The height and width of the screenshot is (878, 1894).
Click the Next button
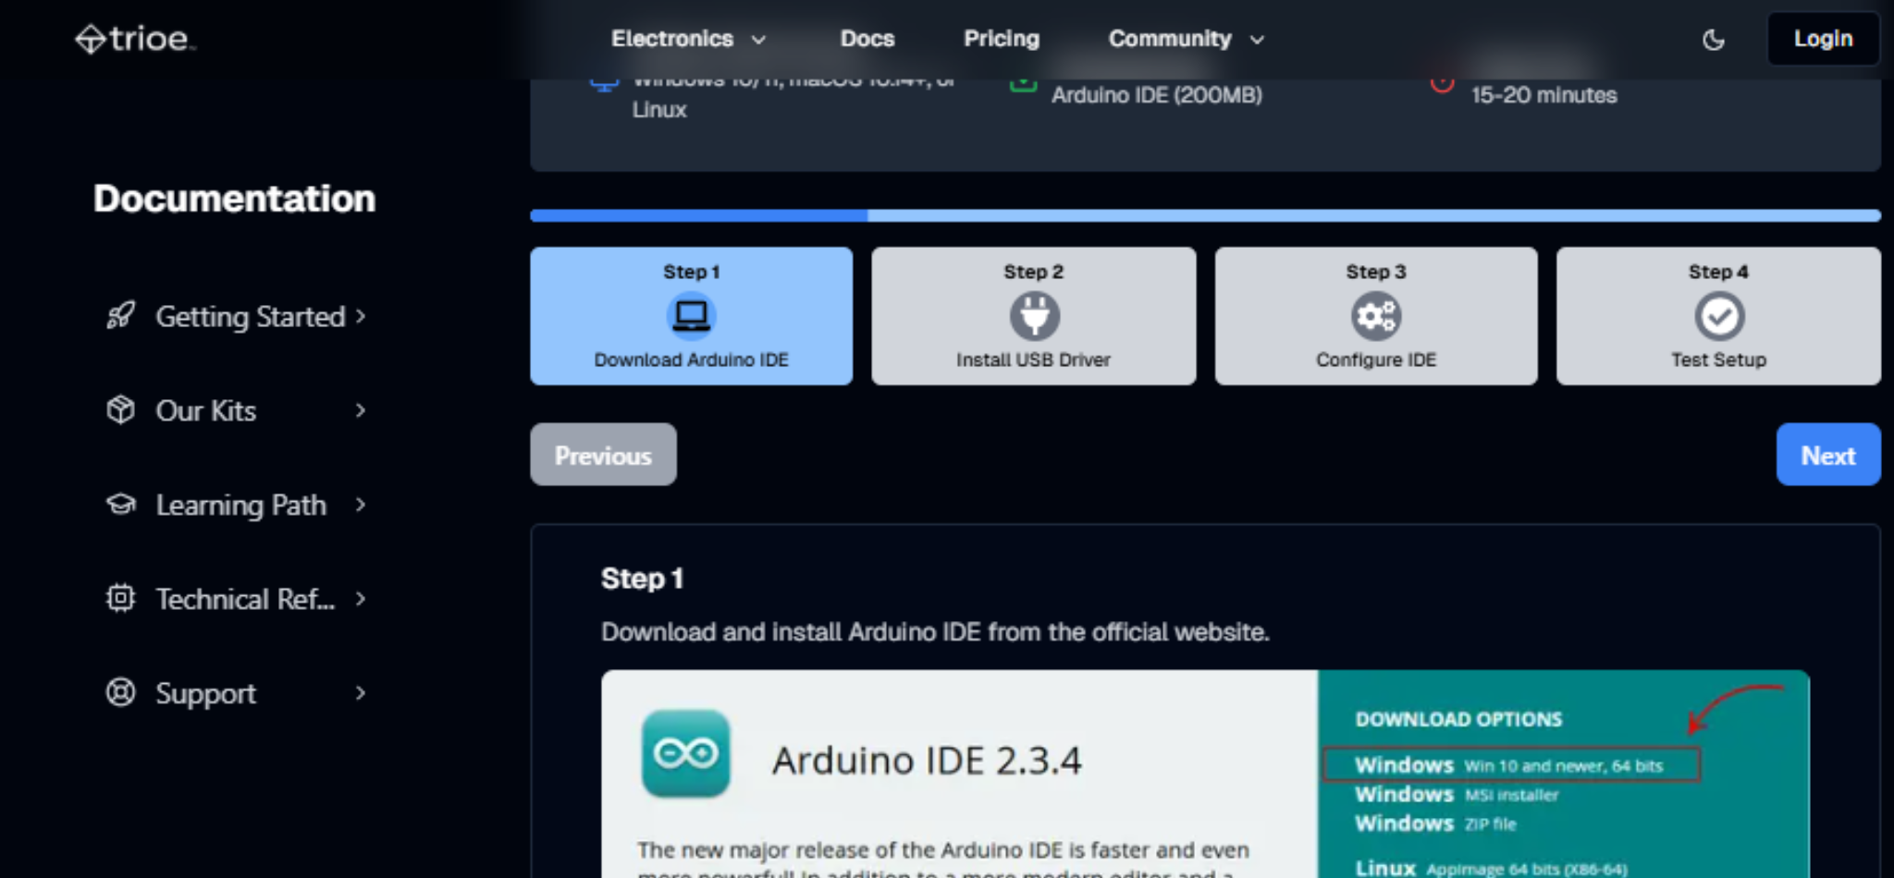pos(1827,455)
